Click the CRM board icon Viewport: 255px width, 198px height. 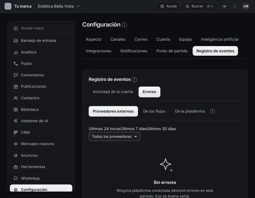tap(16, 132)
